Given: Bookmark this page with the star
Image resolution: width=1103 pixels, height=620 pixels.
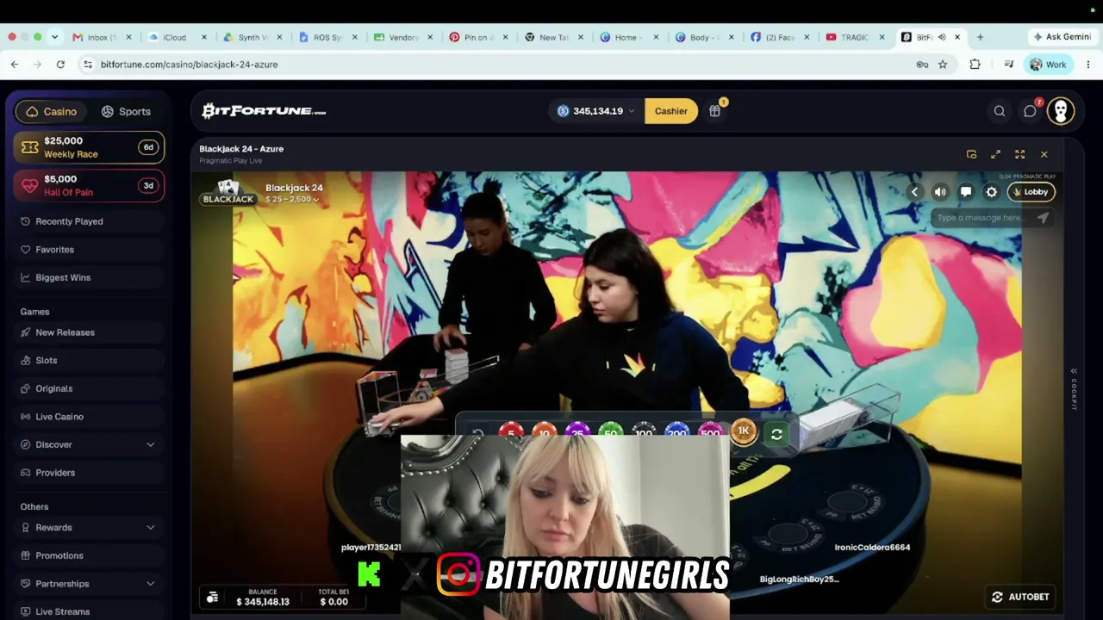Looking at the screenshot, I should [x=943, y=65].
